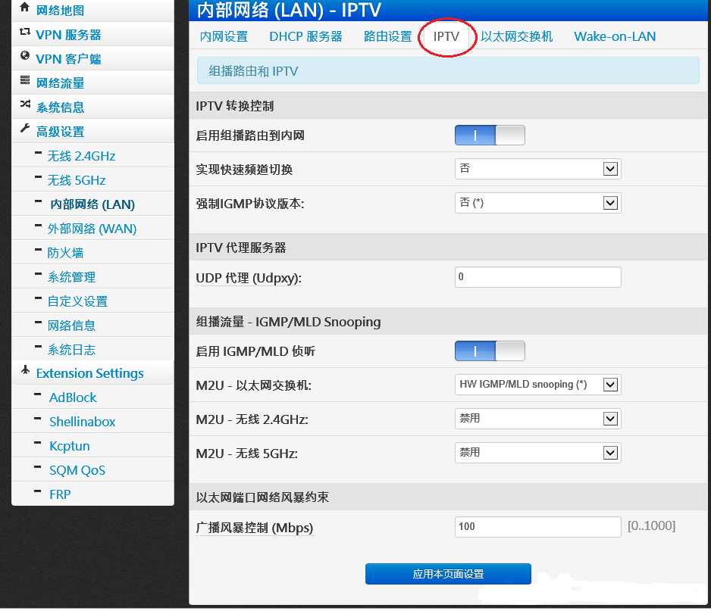Click the UDP 代理 (Udpxy) input field
This screenshot has height=611, width=711.
(x=537, y=277)
